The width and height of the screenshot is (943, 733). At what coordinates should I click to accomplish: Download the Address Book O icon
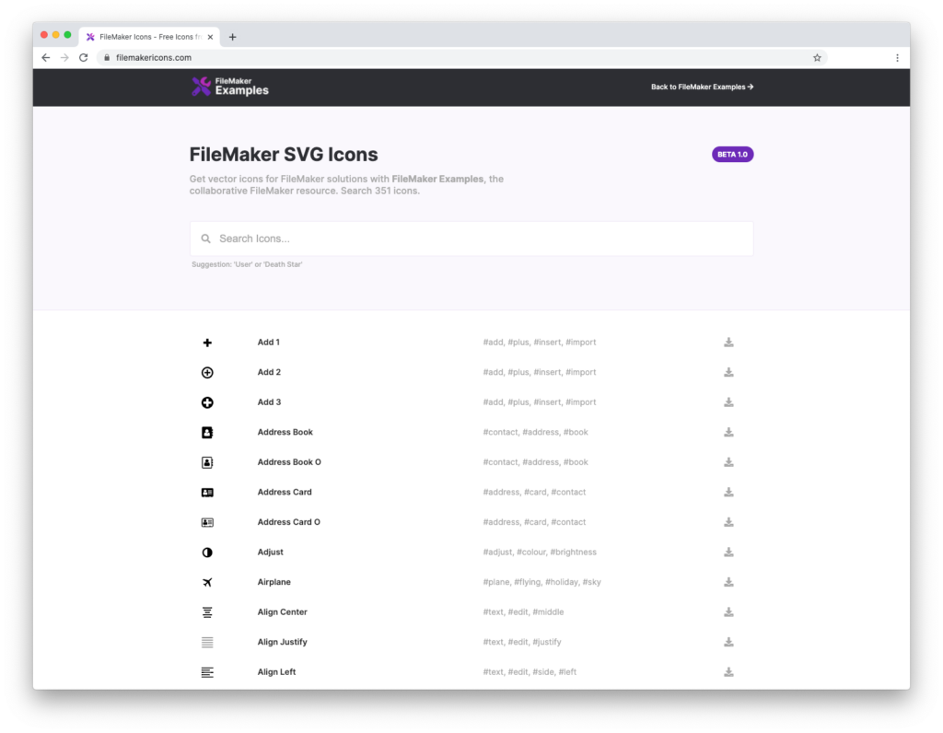[x=728, y=462]
